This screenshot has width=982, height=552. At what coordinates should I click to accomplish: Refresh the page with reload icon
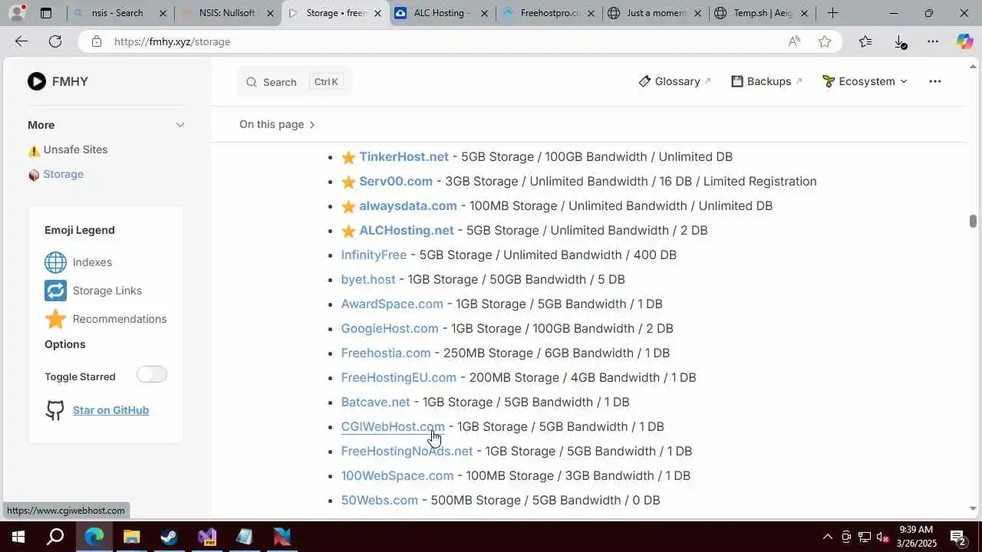(55, 41)
